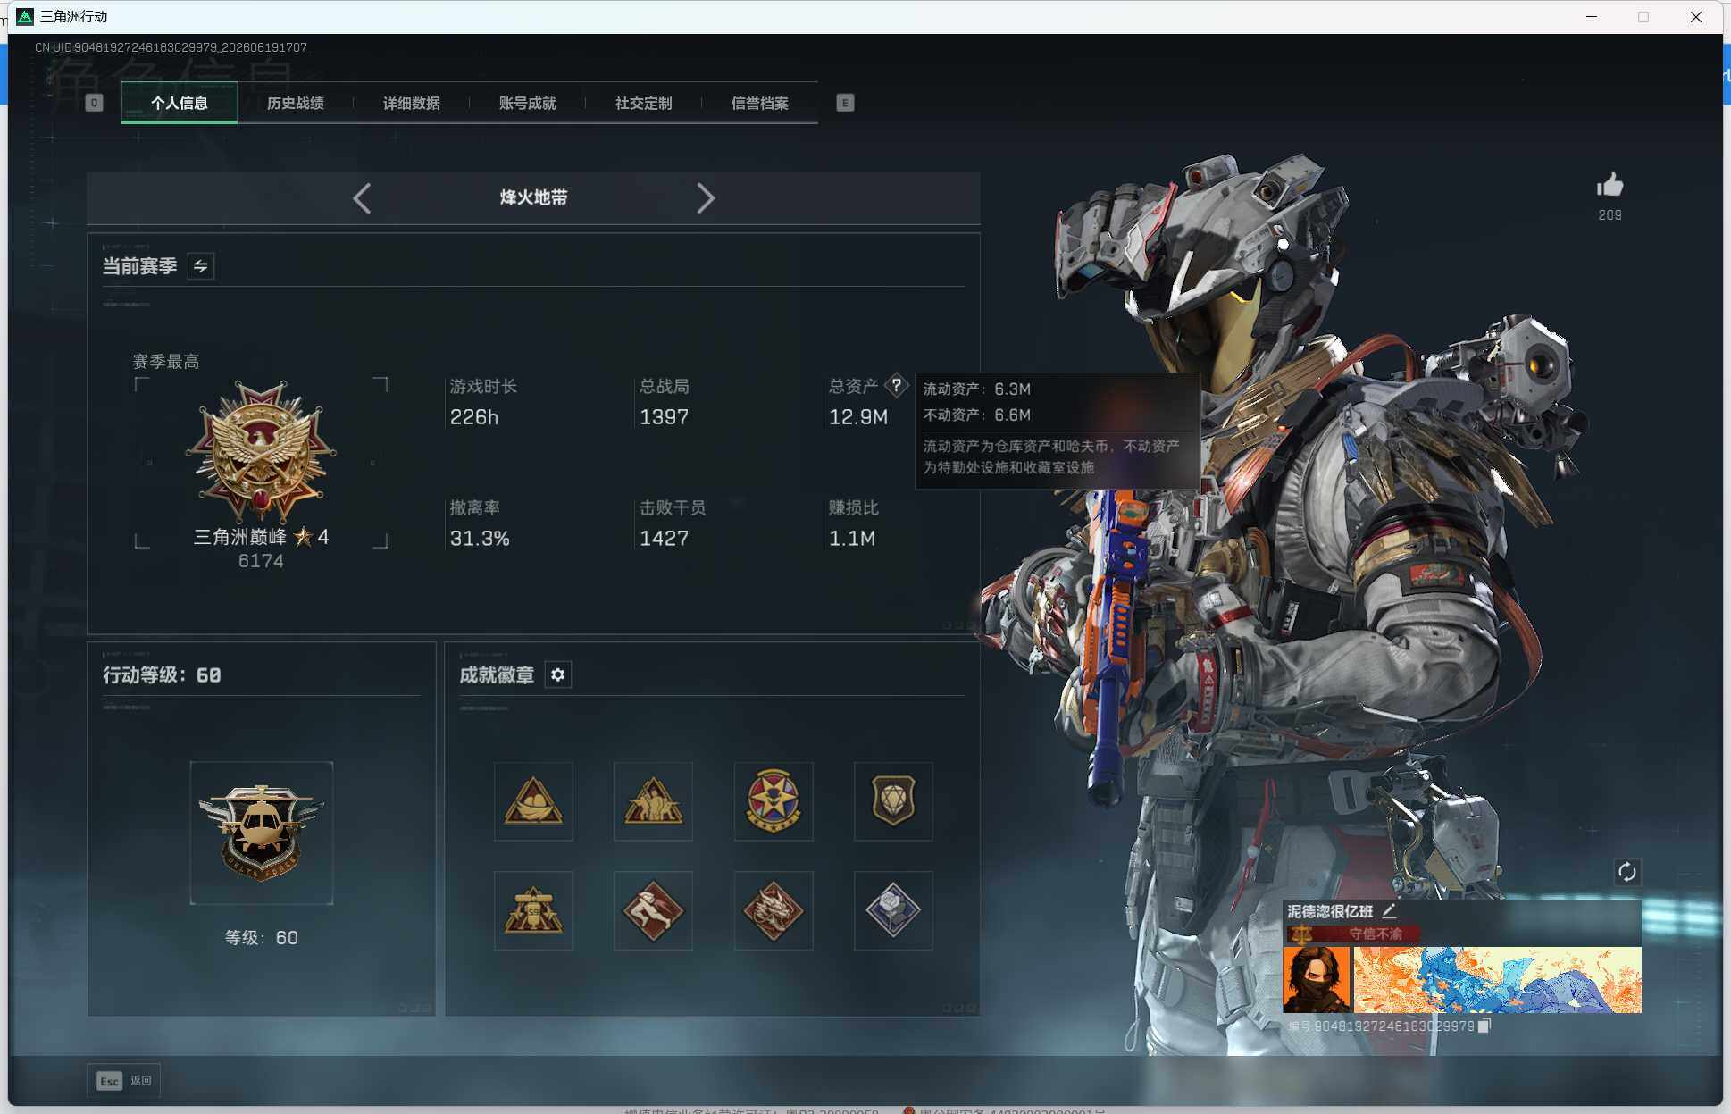Viewport: 1731px width, 1114px height.
Task: Select the diamond badge with running figure
Action: point(653,910)
